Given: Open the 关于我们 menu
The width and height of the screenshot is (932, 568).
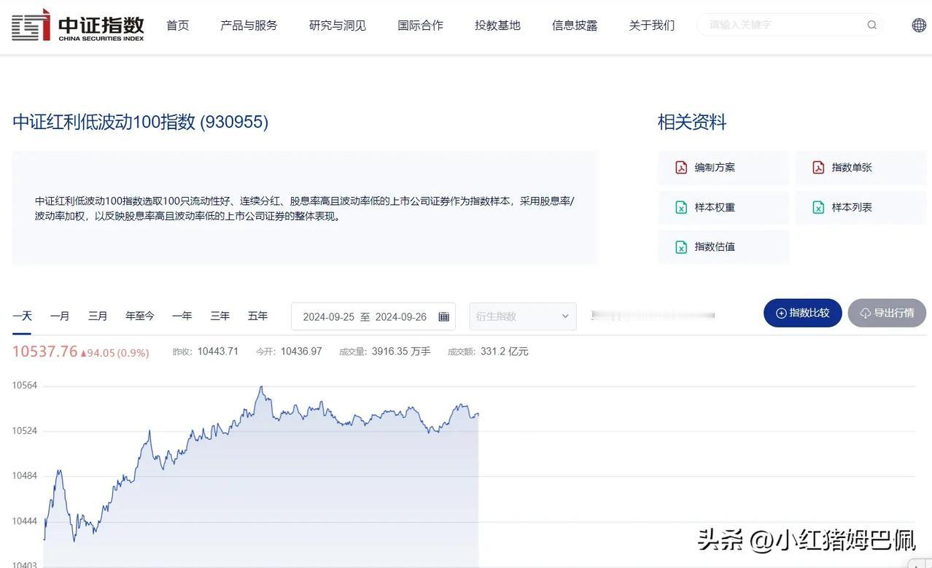Looking at the screenshot, I should pos(652,25).
